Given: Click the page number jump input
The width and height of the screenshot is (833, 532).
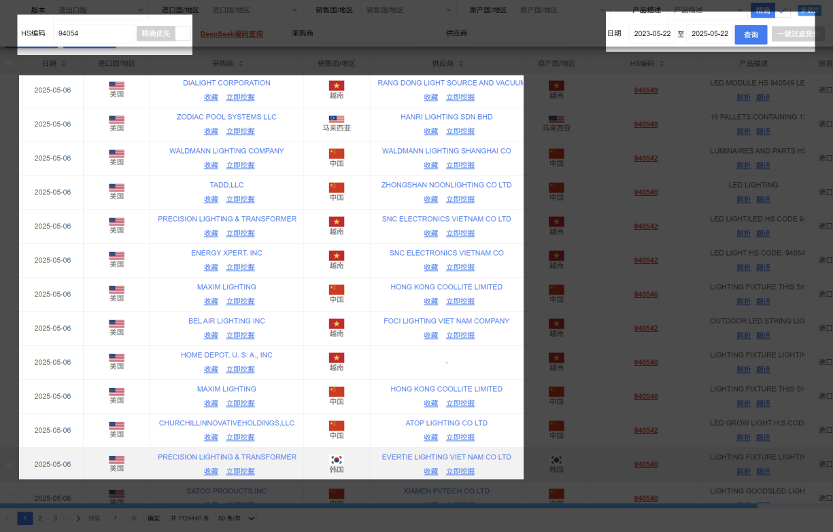Looking at the screenshot, I should [115, 518].
